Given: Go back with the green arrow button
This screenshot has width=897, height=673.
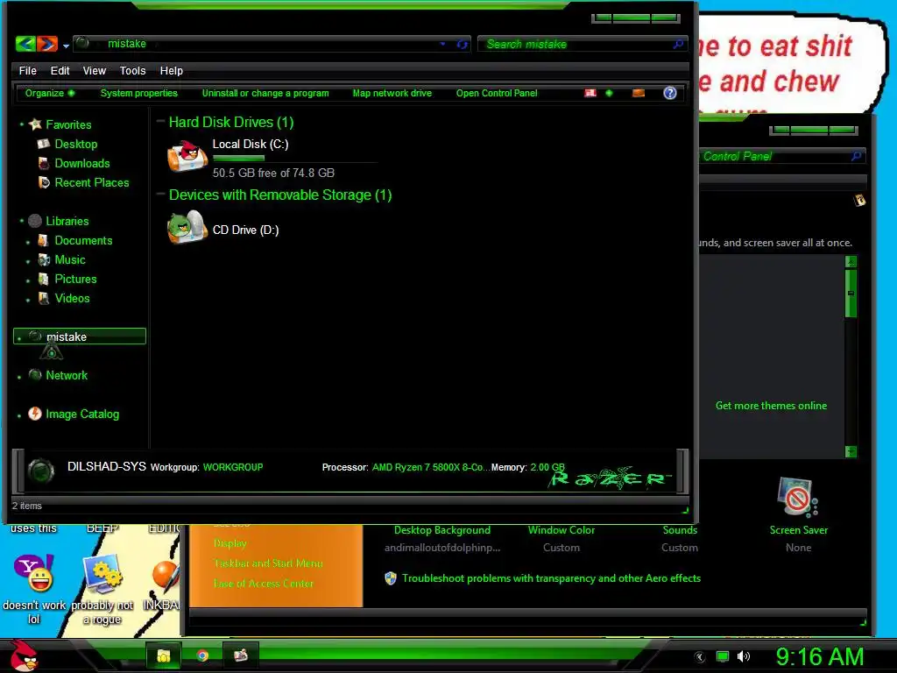Looking at the screenshot, I should point(25,44).
